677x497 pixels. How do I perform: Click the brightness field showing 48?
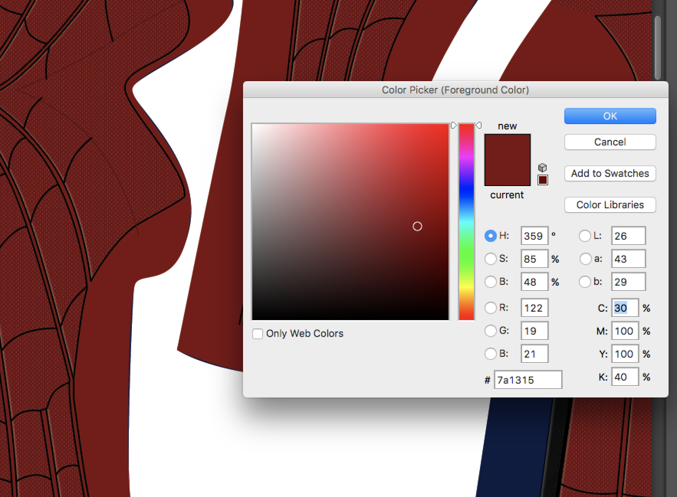point(534,282)
